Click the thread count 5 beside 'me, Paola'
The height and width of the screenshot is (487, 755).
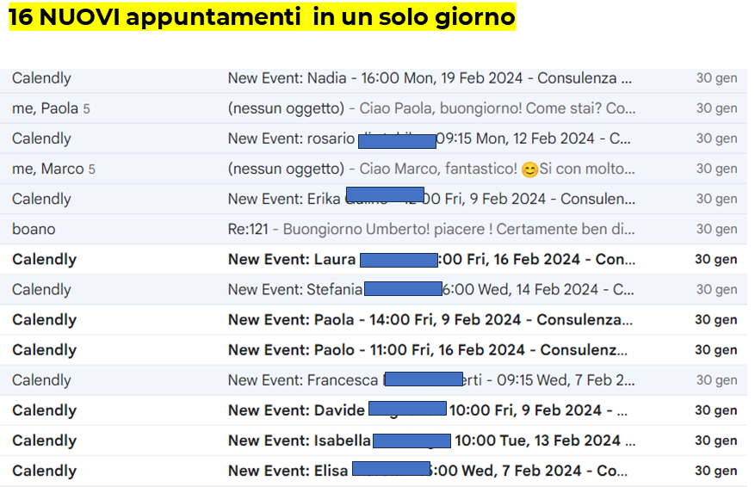(x=86, y=109)
